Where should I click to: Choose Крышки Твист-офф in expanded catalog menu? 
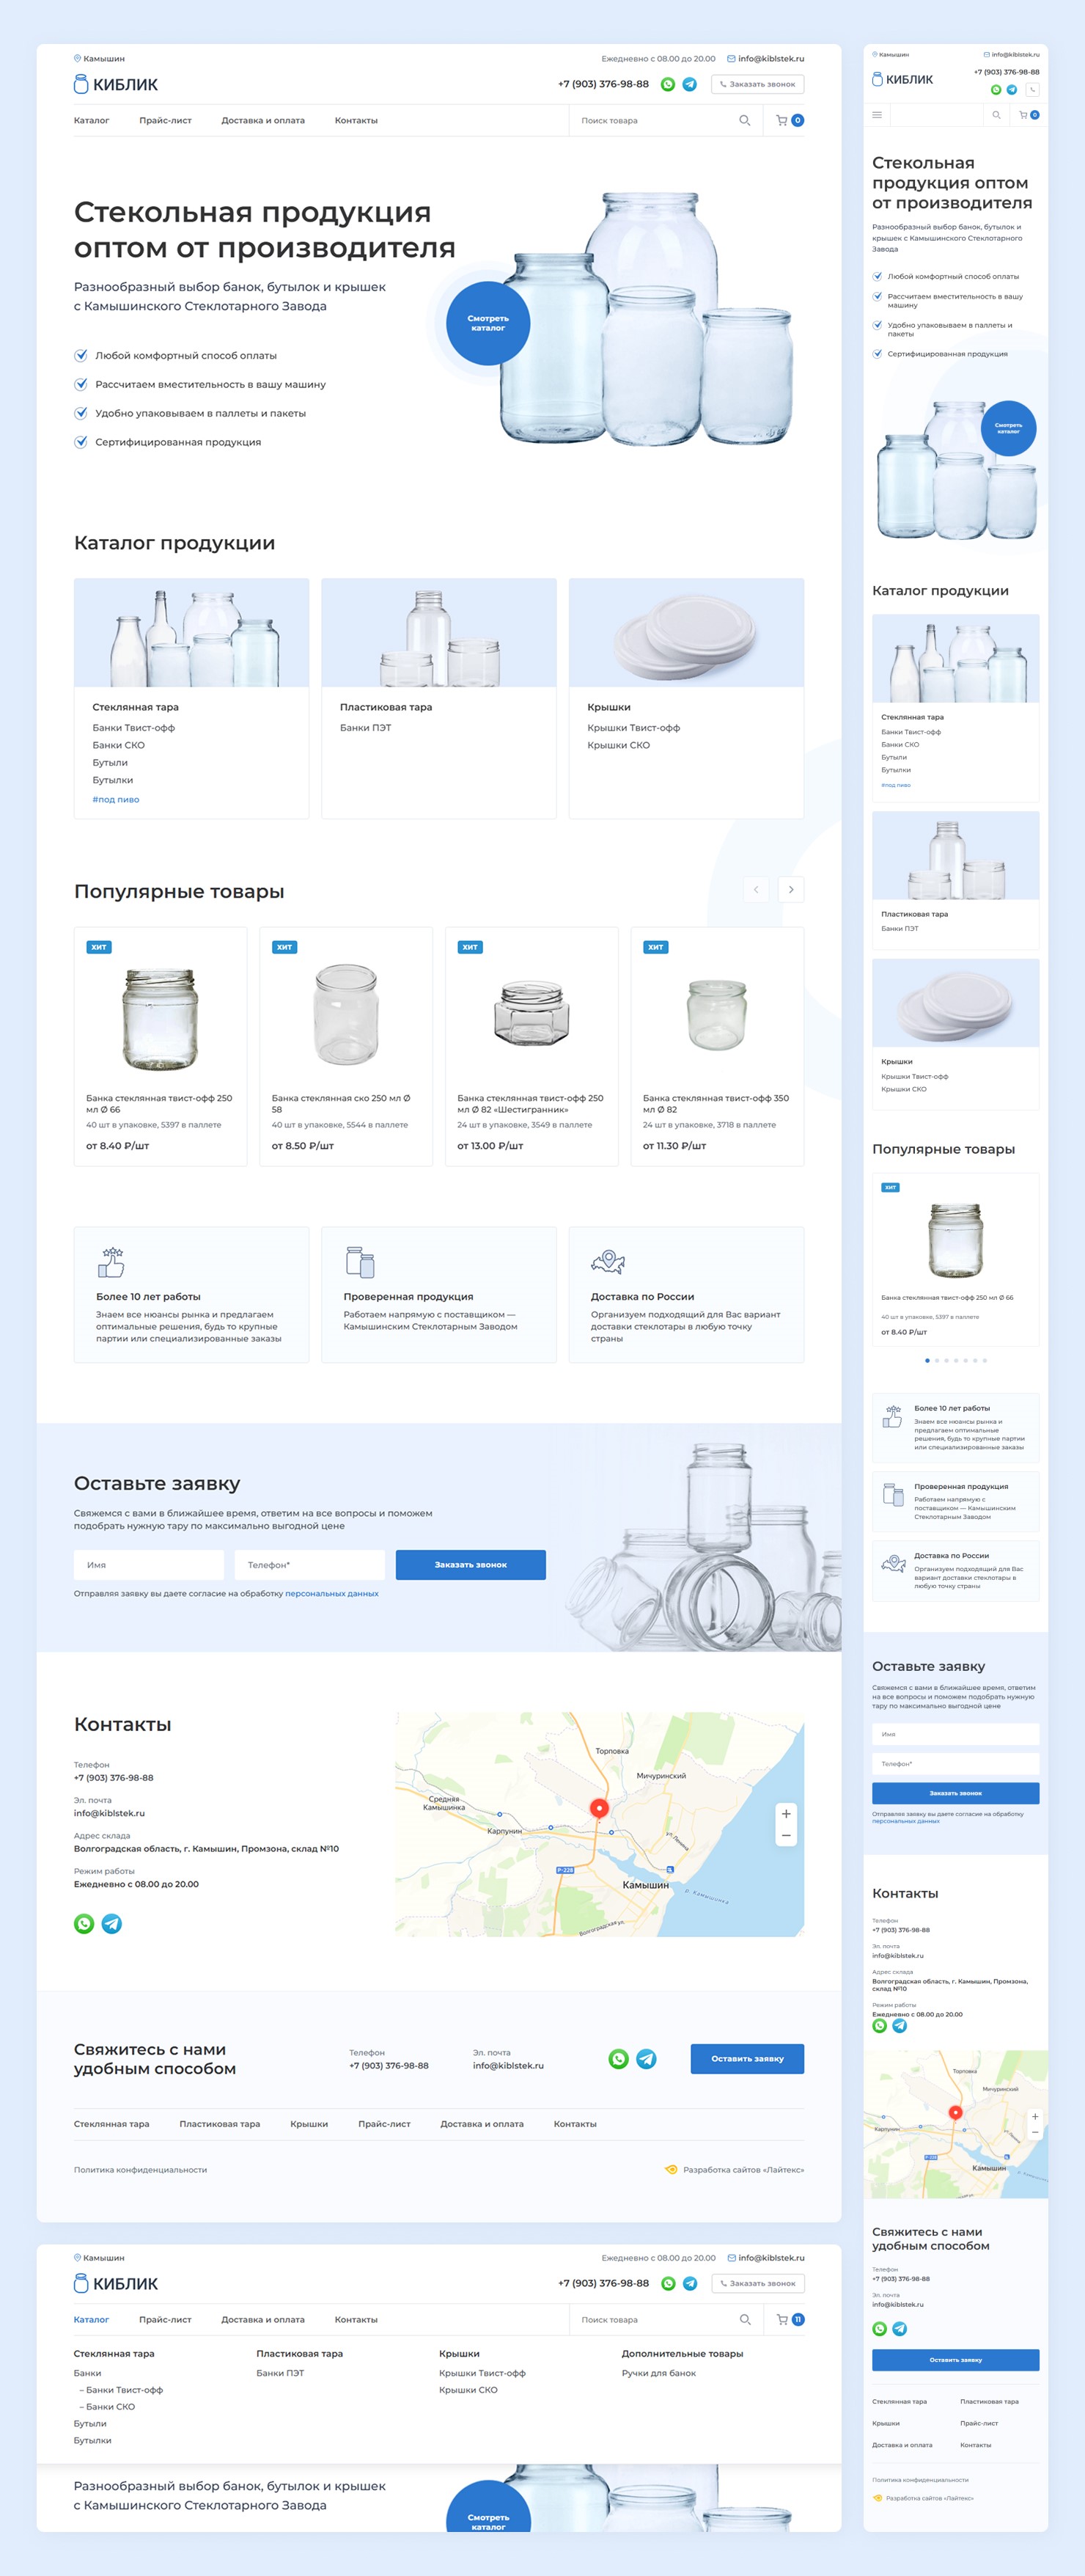click(x=482, y=2373)
